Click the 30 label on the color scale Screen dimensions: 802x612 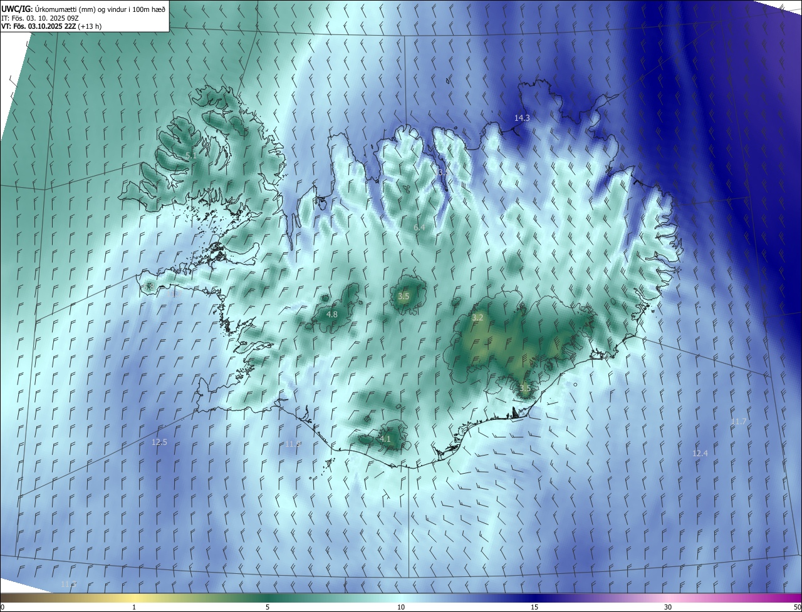668,607
